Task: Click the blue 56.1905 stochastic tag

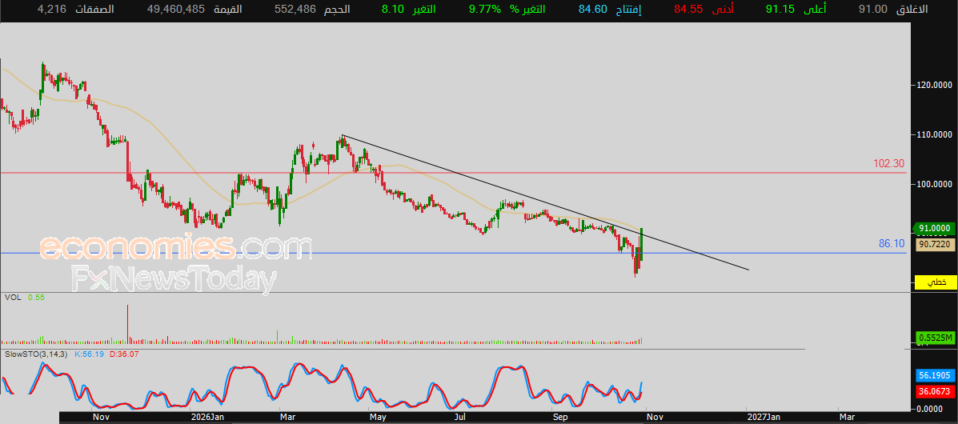Action: 934,376
